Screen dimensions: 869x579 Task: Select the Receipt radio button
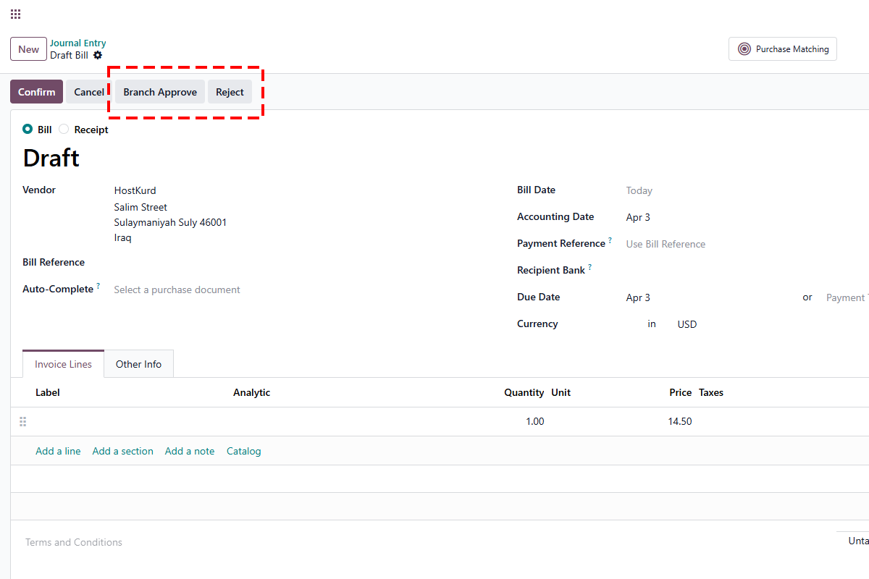click(x=64, y=130)
